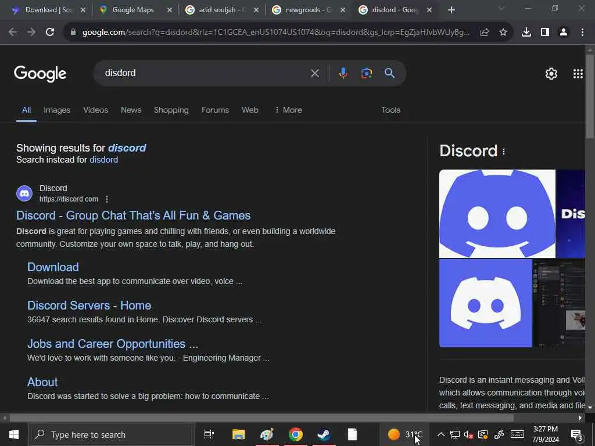Image resolution: width=595 pixels, height=446 pixels.
Task: Open Jobs and Career Opportunities link
Action: tap(113, 344)
